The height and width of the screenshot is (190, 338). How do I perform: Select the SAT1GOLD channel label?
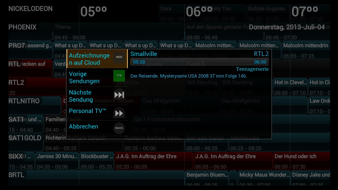[25, 138]
